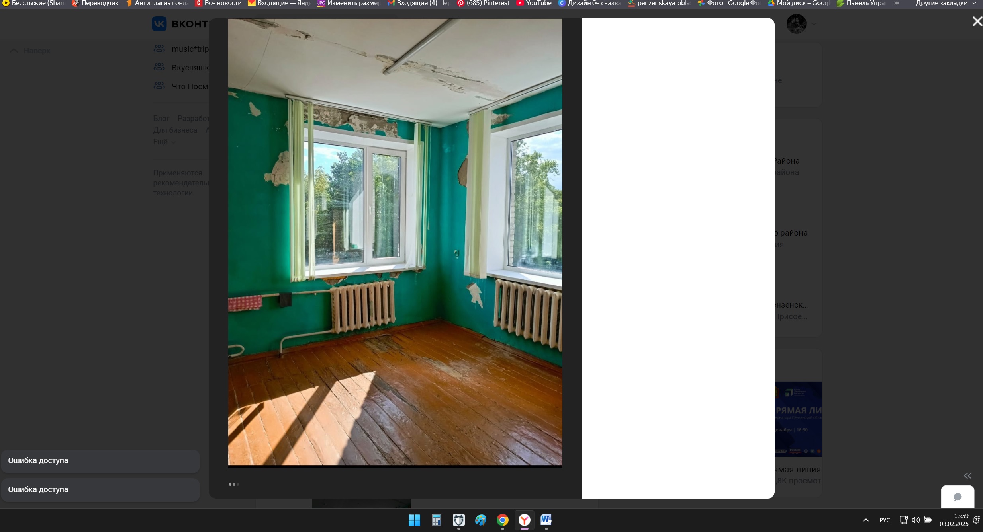The width and height of the screenshot is (983, 532).
Task: Open the YouTube bookmark
Action: pyautogui.click(x=534, y=3)
